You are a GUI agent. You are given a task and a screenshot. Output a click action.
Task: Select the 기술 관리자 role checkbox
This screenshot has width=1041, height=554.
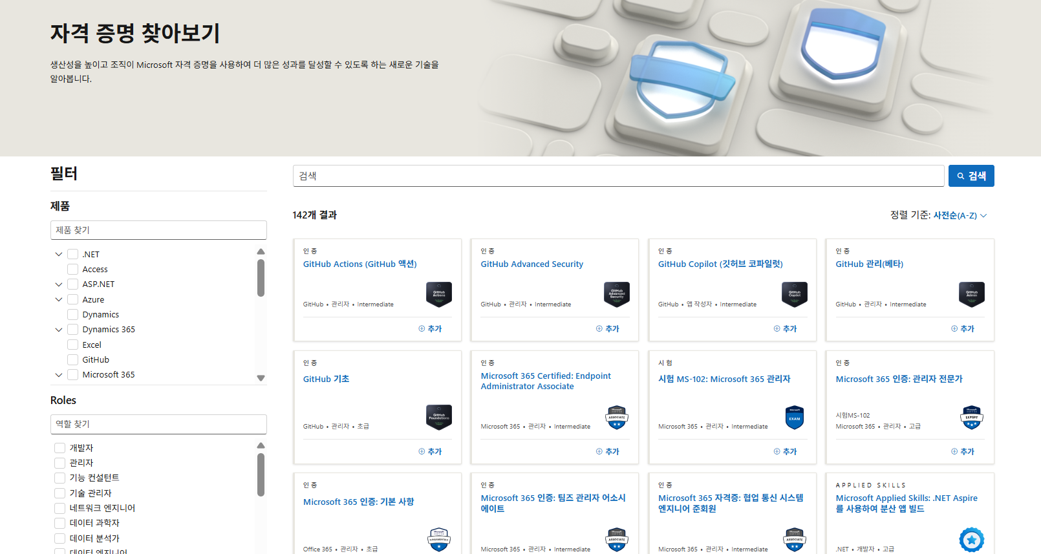coord(60,493)
